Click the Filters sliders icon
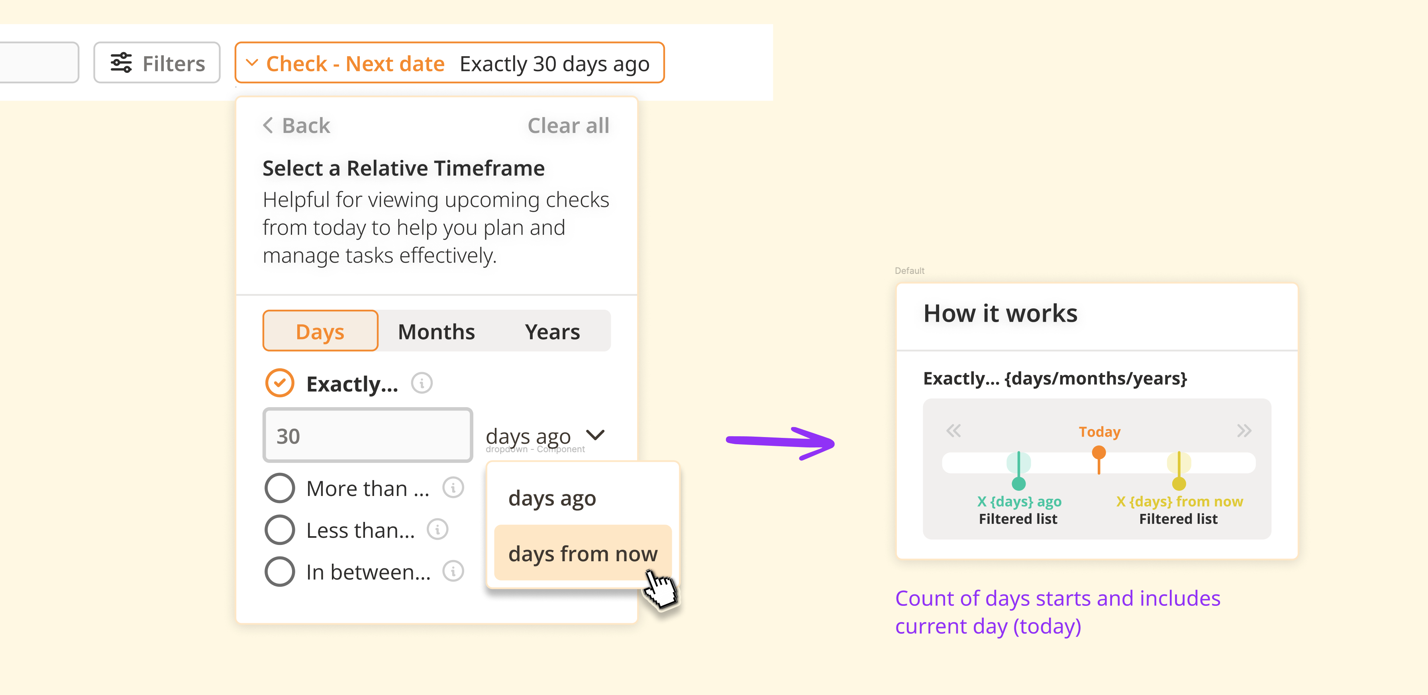Viewport: 1428px width, 695px height. [121, 62]
